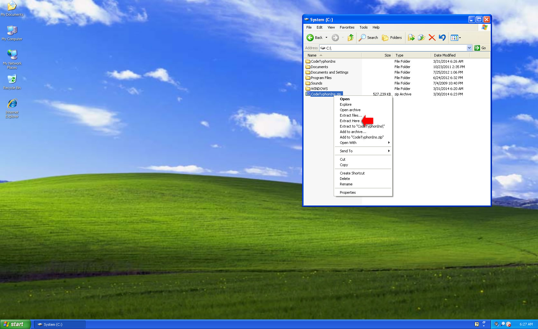Sort by the Size column header
The image size is (538, 329).
(x=377, y=55)
